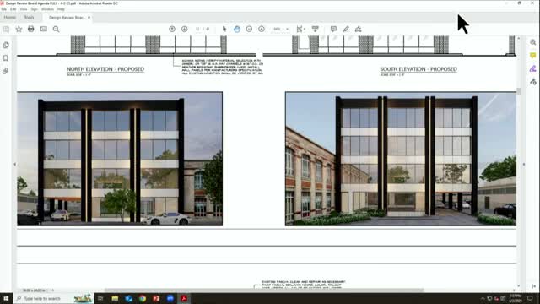Image resolution: width=540 pixels, height=304 pixels.
Task: Switch to the Tools tab
Action: 30,17
